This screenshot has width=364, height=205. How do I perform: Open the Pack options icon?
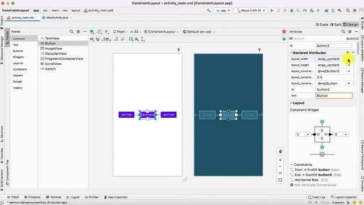[131, 39]
